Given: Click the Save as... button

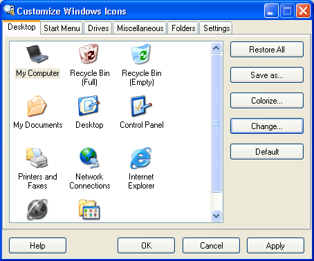Looking at the screenshot, I should tap(267, 75).
